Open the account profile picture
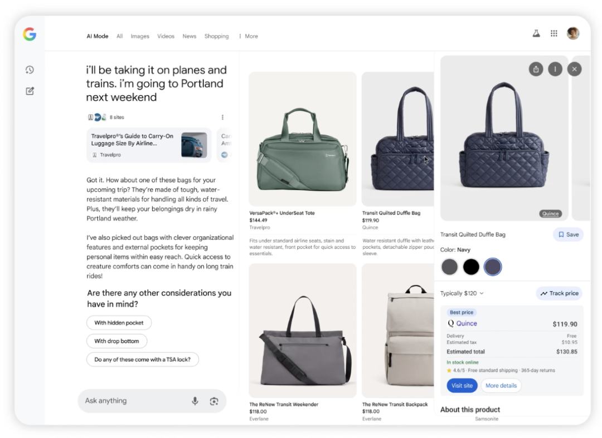Viewport: 602px width, 438px height. (x=573, y=33)
